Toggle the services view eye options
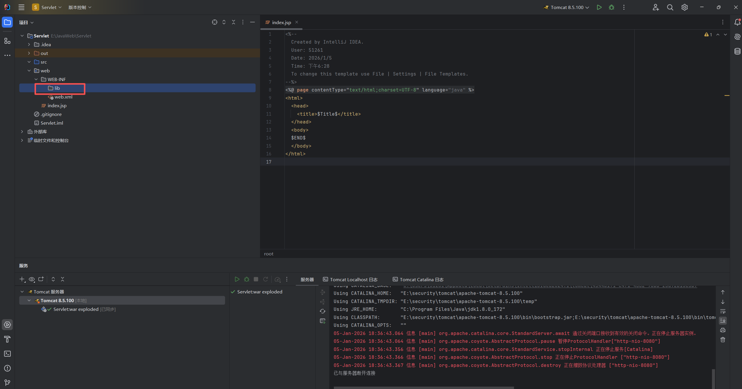This screenshot has width=742, height=389. (x=32, y=279)
